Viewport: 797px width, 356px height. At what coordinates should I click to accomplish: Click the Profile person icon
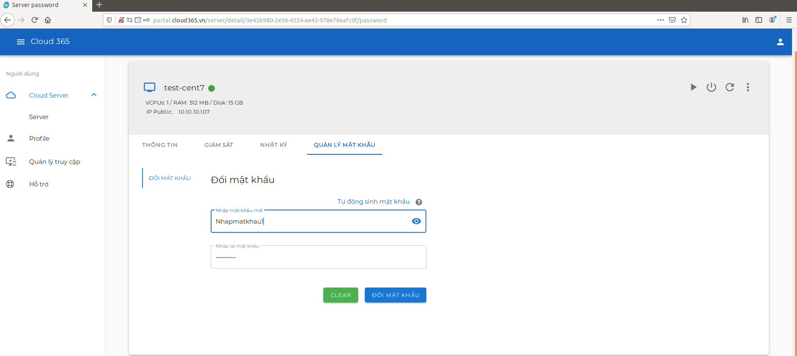pyautogui.click(x=11, y=138)
